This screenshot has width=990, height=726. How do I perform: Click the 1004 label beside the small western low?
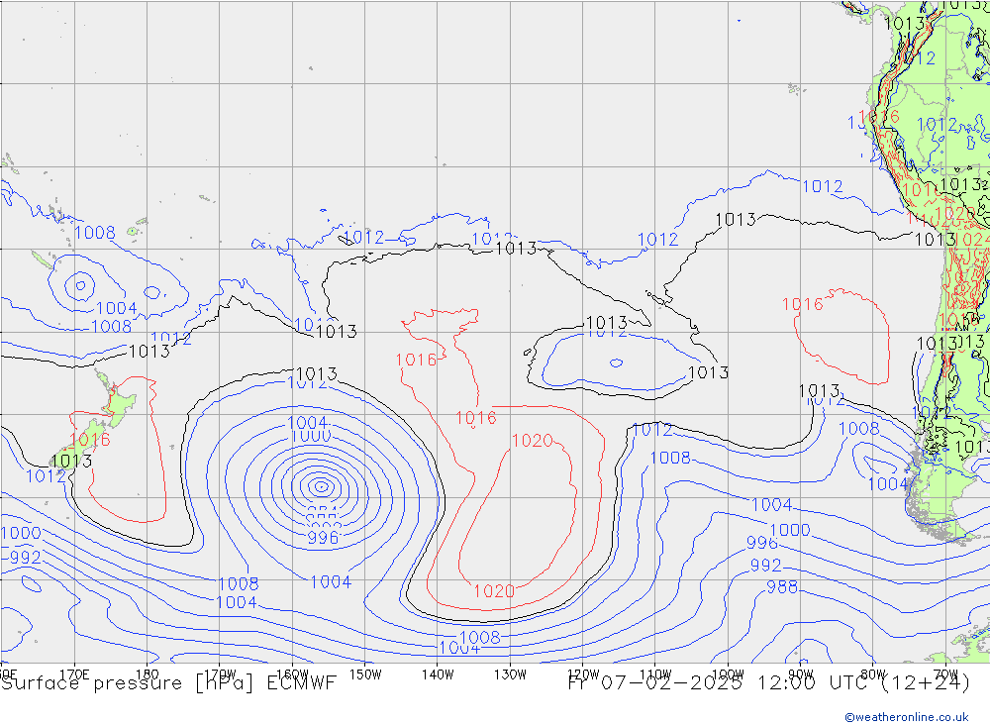tap(117, 308)
